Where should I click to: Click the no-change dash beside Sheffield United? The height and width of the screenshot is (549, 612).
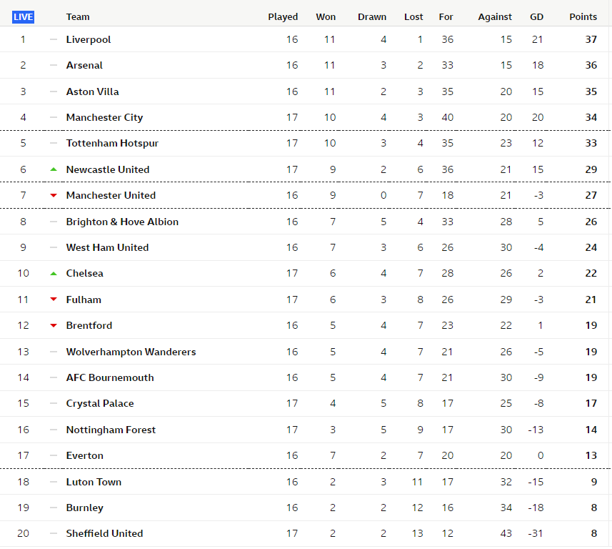(54, 533)
